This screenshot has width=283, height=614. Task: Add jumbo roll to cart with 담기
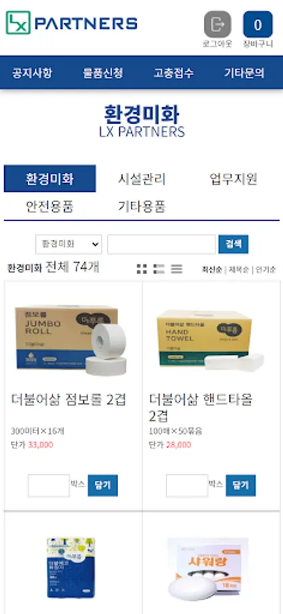point(102,486)
